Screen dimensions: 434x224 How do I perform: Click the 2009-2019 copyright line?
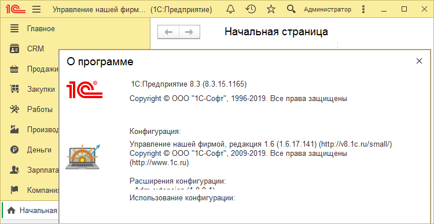coord(238,154)
